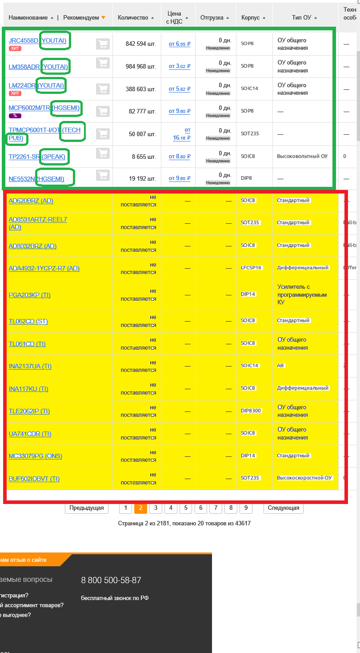
Task: Open AD8032BRZ (AD) product link
Action: [32, 246]
